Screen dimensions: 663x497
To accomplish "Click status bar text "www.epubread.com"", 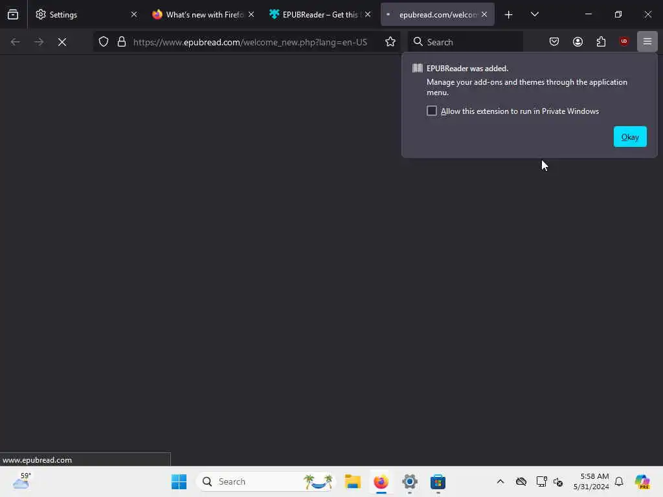I will pyautogui.click(x=37, y=460).
